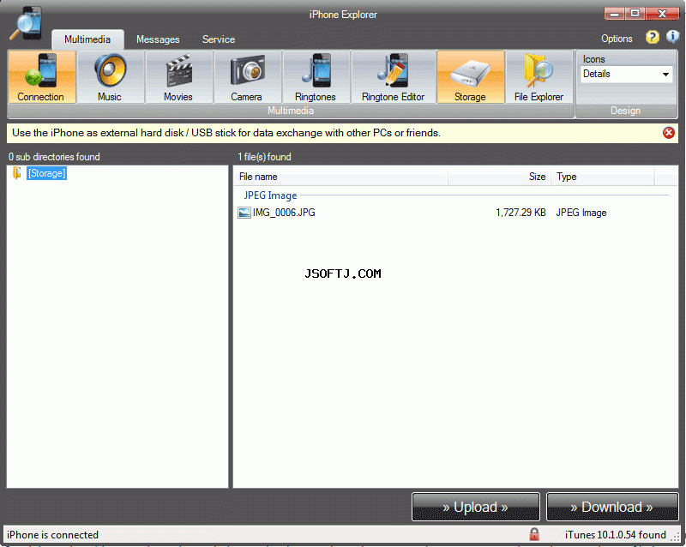Click the 1,727.29 KB size value
Screen dimensions: 686x547
(x=521, y=213)
